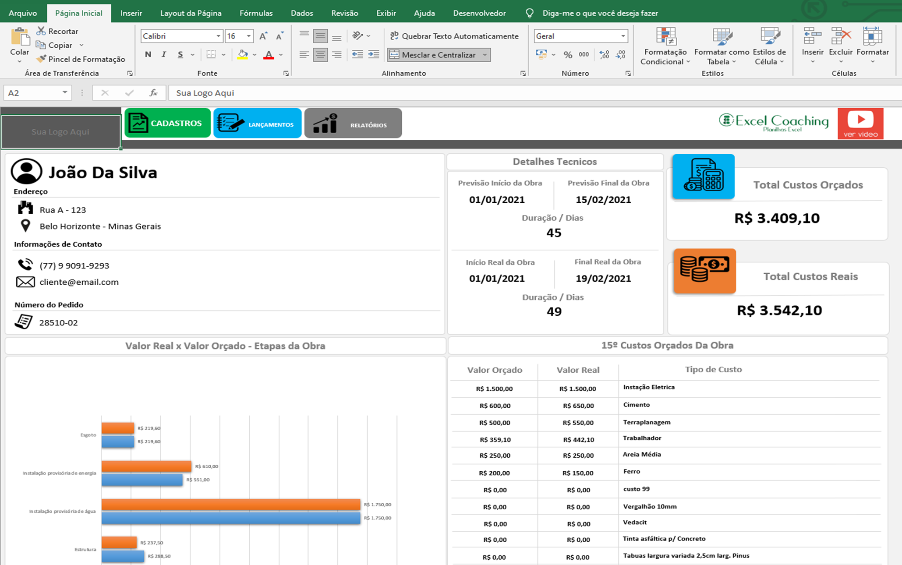The image size is (902, 565).
Task: Switch to the Fórmulas ribbon tab
Action: click(256, 13)
